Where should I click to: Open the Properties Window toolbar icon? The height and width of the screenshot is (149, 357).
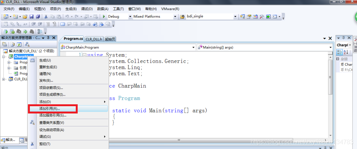pos(249,16)
